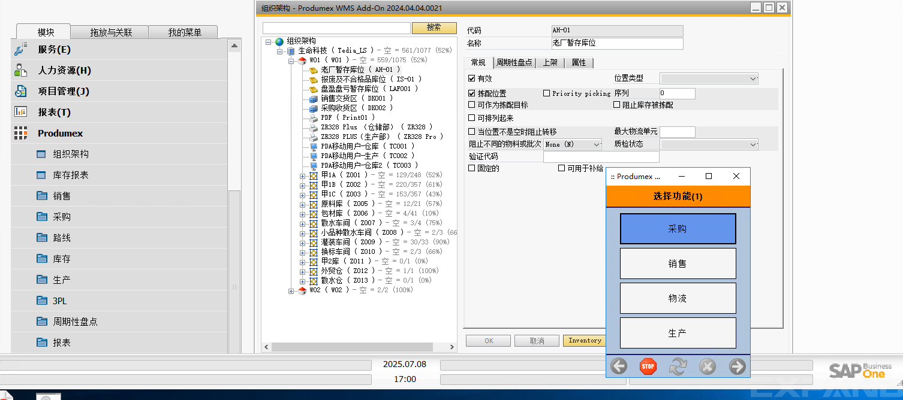Click the chart icon beside 报表(T)
The image size is (903, 400).
pyautogui.click(x=21, y=112)
